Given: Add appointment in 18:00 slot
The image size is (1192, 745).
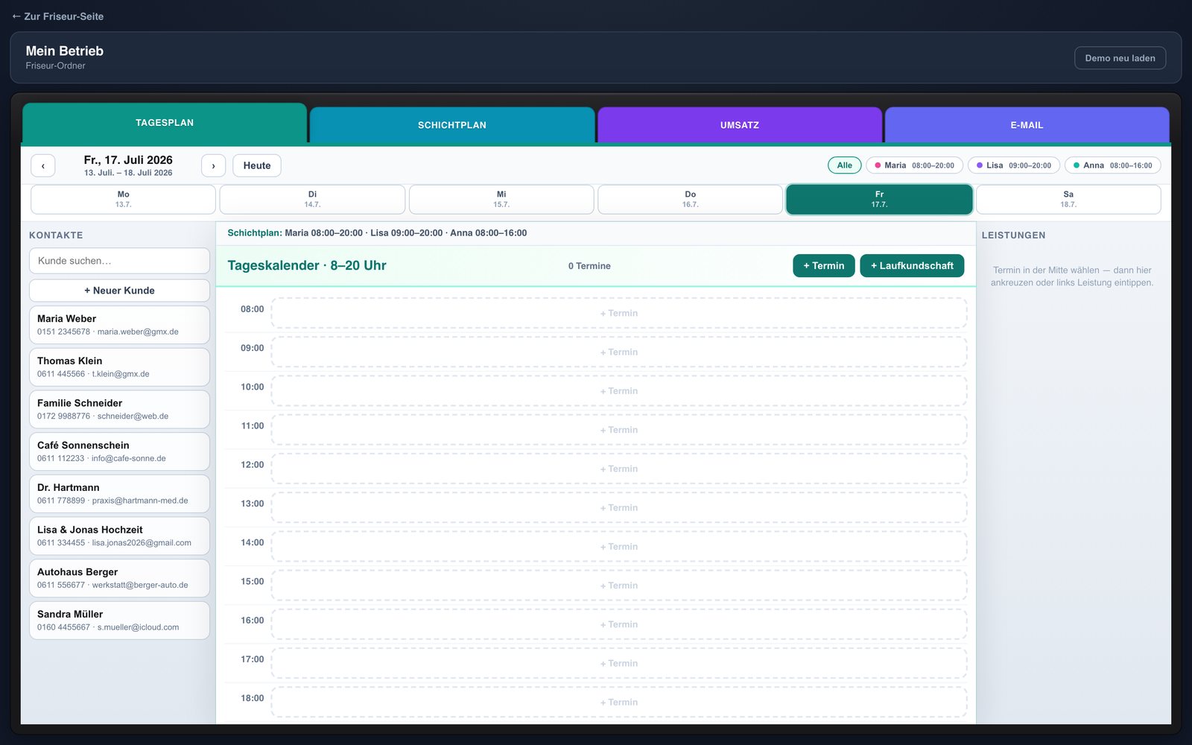Looking at the screenshot, I should click(x=619, y=703).
